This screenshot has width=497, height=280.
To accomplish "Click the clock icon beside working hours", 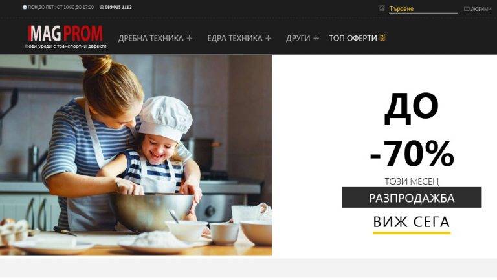I will coord(25,7).
